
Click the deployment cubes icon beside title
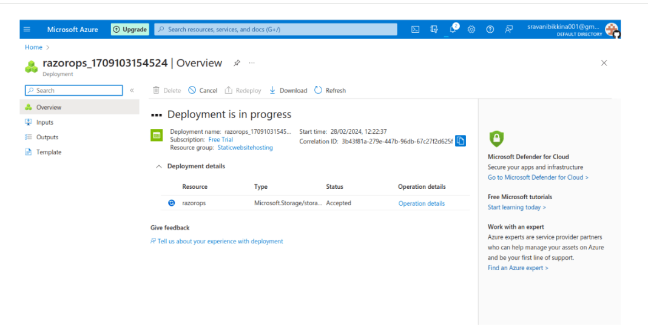pyautogui.click(x=32, y=67)
